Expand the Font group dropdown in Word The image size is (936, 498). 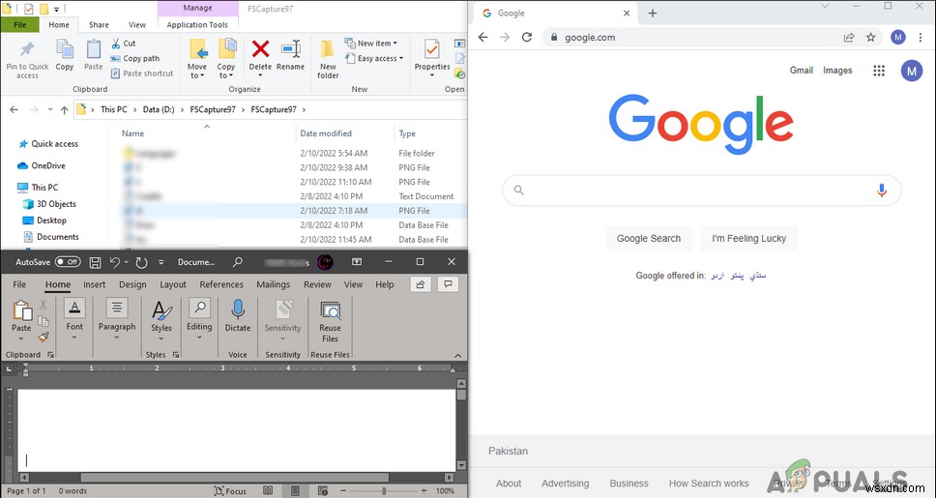coord(74,338)
